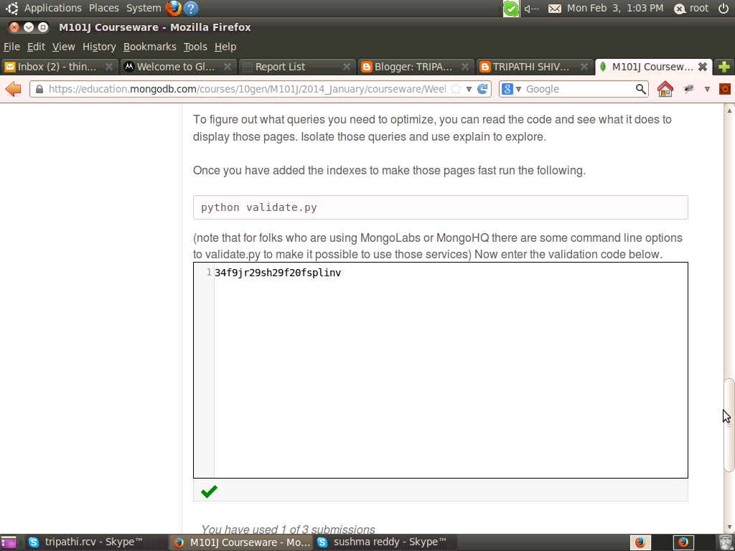Open a new tab with green plus

[724, 67]
